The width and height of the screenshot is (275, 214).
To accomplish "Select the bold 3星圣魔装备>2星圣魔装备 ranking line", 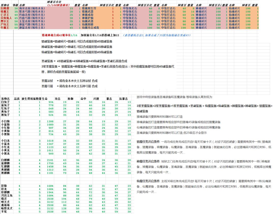I will tap(204, 106).
